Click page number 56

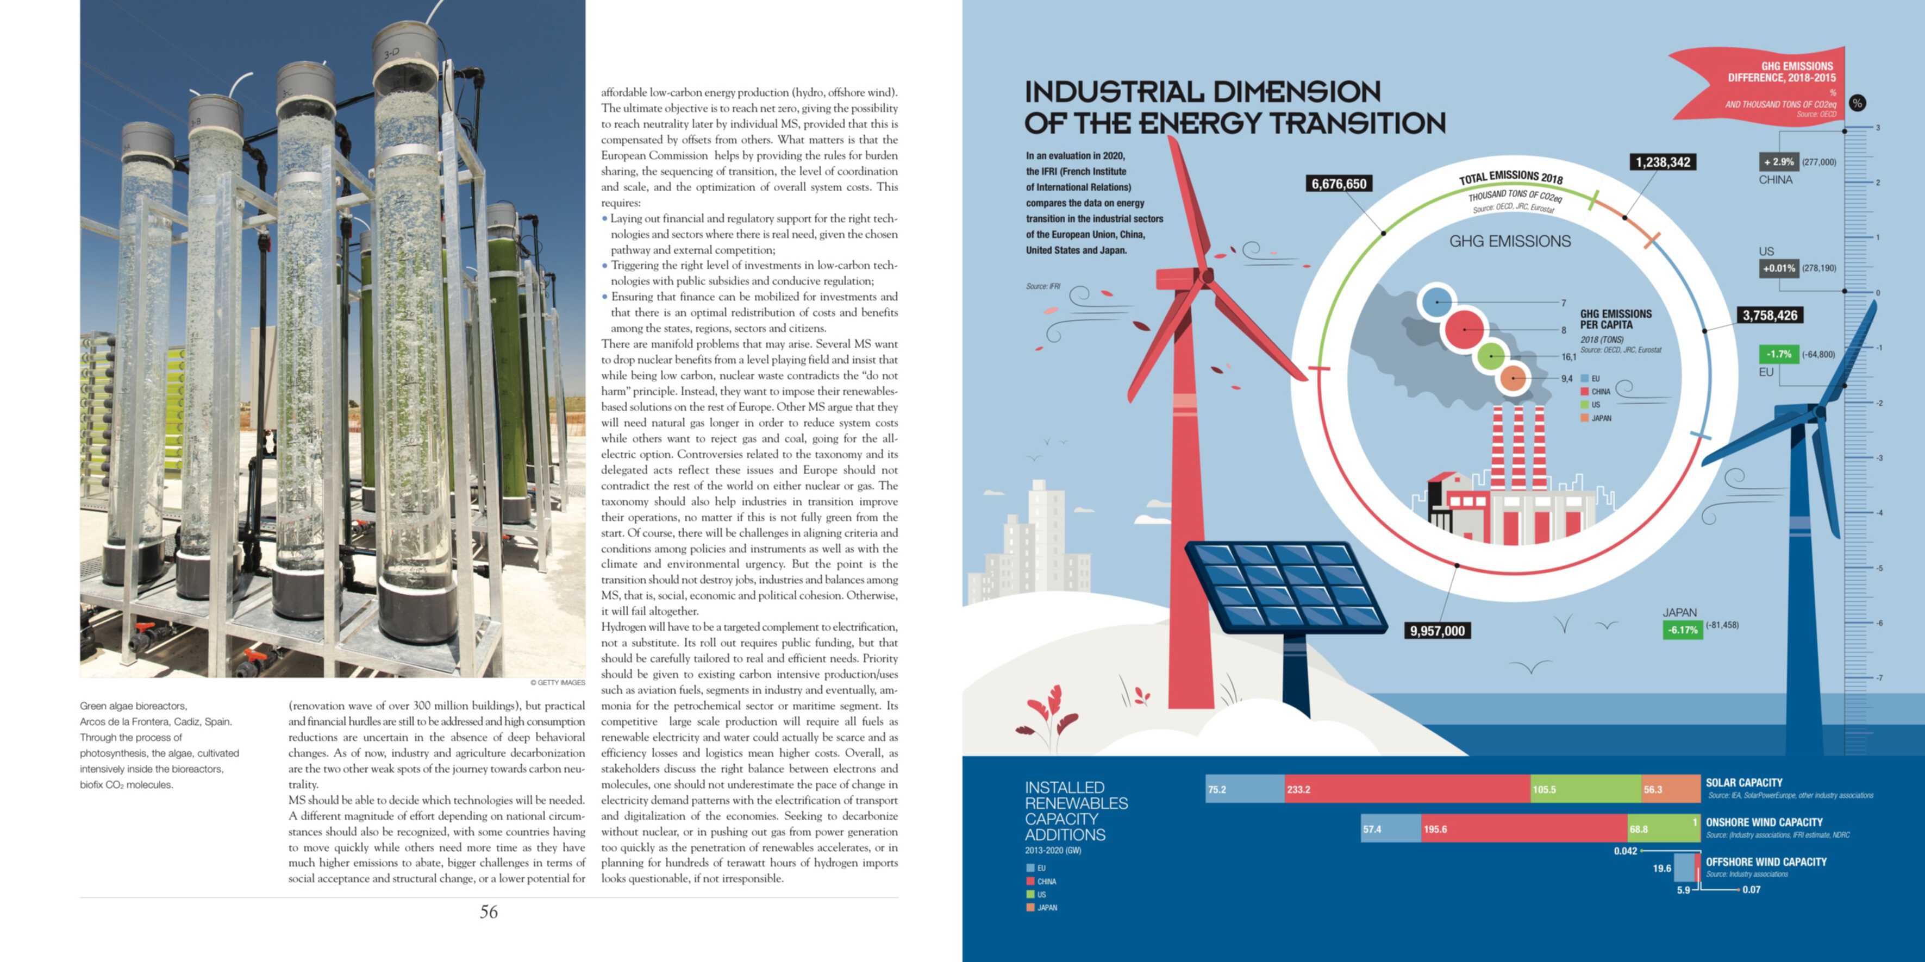[489, 911]
